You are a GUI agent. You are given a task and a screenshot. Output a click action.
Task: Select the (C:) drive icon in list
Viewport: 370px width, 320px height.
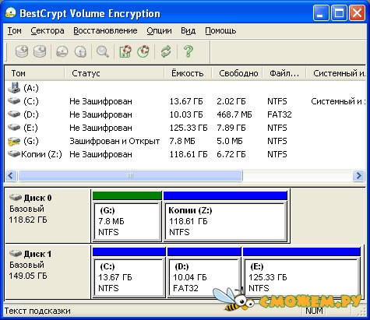pos(14,101)
